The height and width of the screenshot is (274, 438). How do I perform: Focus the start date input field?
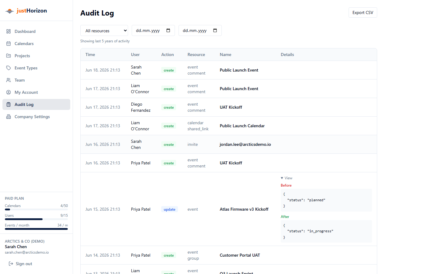click(153, 30)
